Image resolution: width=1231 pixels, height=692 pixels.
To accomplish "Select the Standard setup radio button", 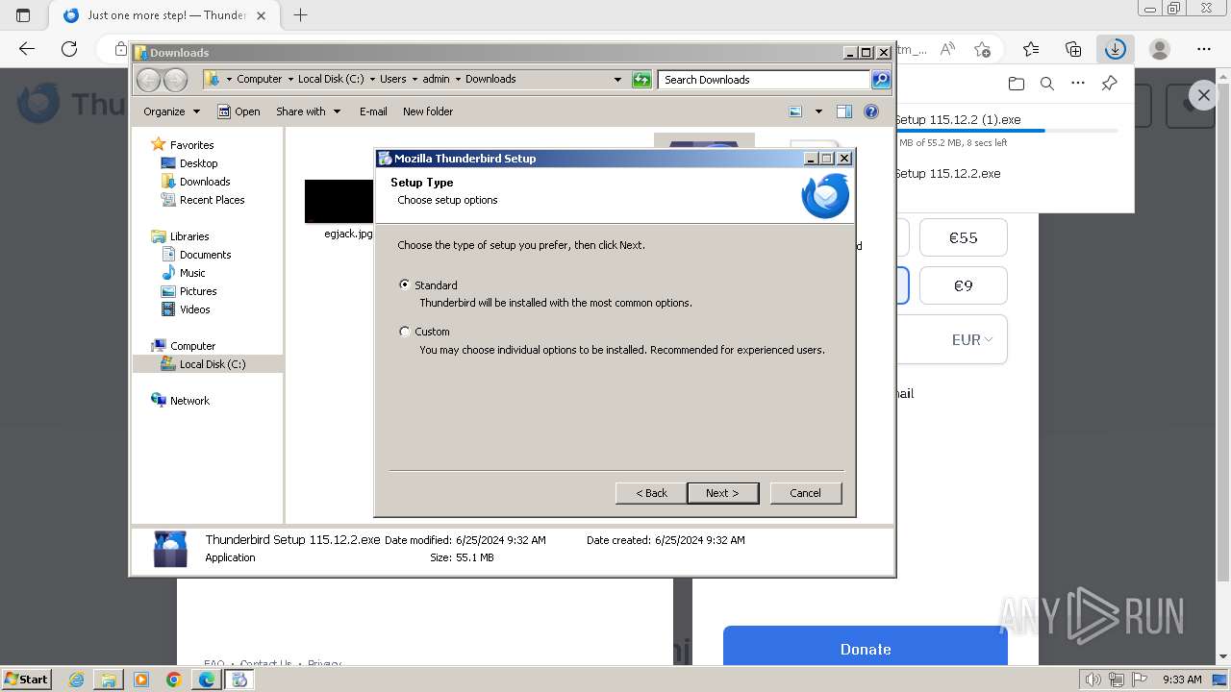I will coord(405,284).
